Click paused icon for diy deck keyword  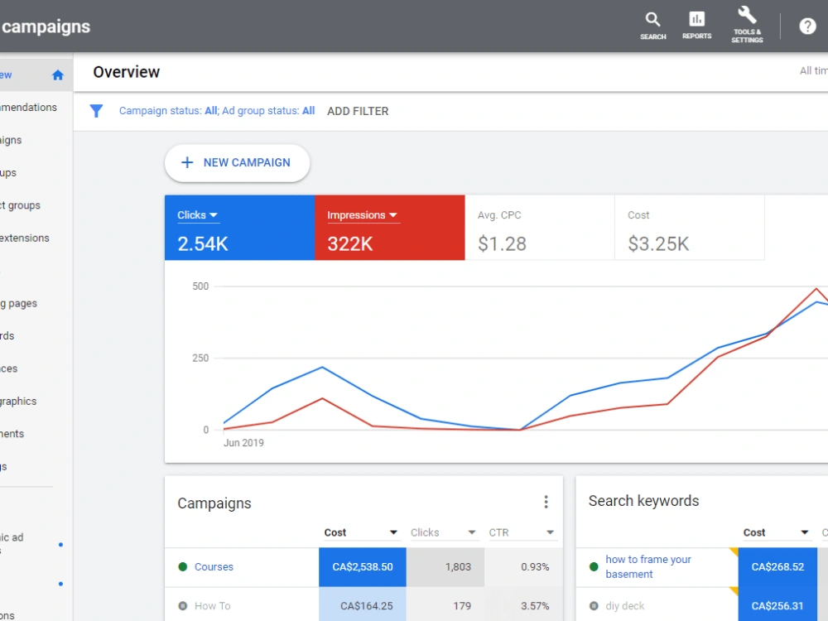pyautogui.click(x=594, y=606)
